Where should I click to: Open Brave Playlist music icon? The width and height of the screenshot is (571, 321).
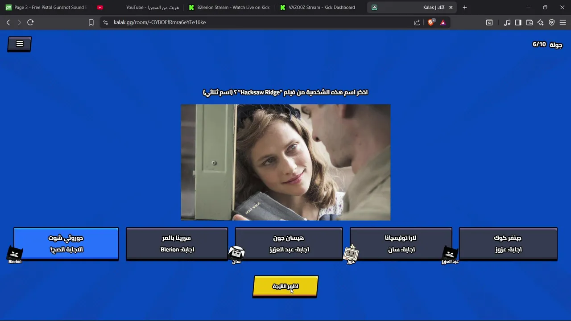[x=507, y=22]
